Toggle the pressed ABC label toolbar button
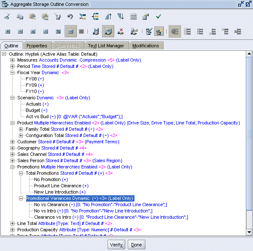The width and height of the screenshot is (253, 251). click(x=108, y=31)
